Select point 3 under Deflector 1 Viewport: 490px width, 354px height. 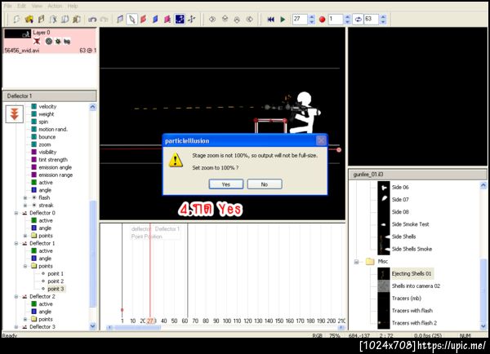[x=56, y=289]
